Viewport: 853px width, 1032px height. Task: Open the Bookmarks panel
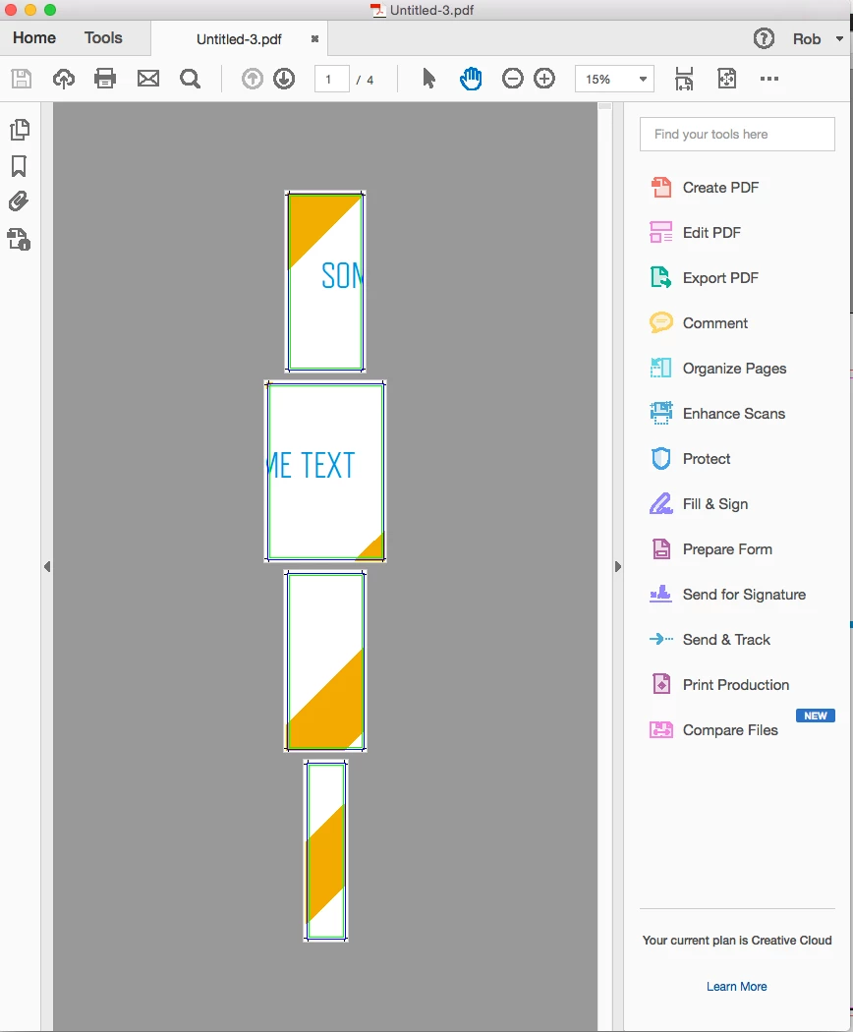pos(19,166)
